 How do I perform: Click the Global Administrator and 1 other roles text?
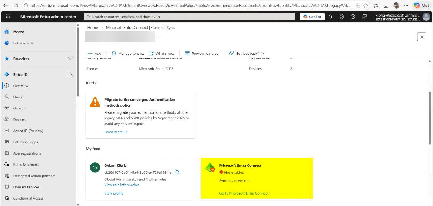135,180
